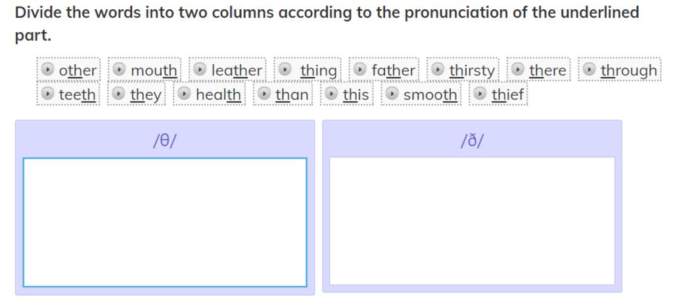Pick the word 'than'
673x303 pixels.
click(x=292, y=95)
